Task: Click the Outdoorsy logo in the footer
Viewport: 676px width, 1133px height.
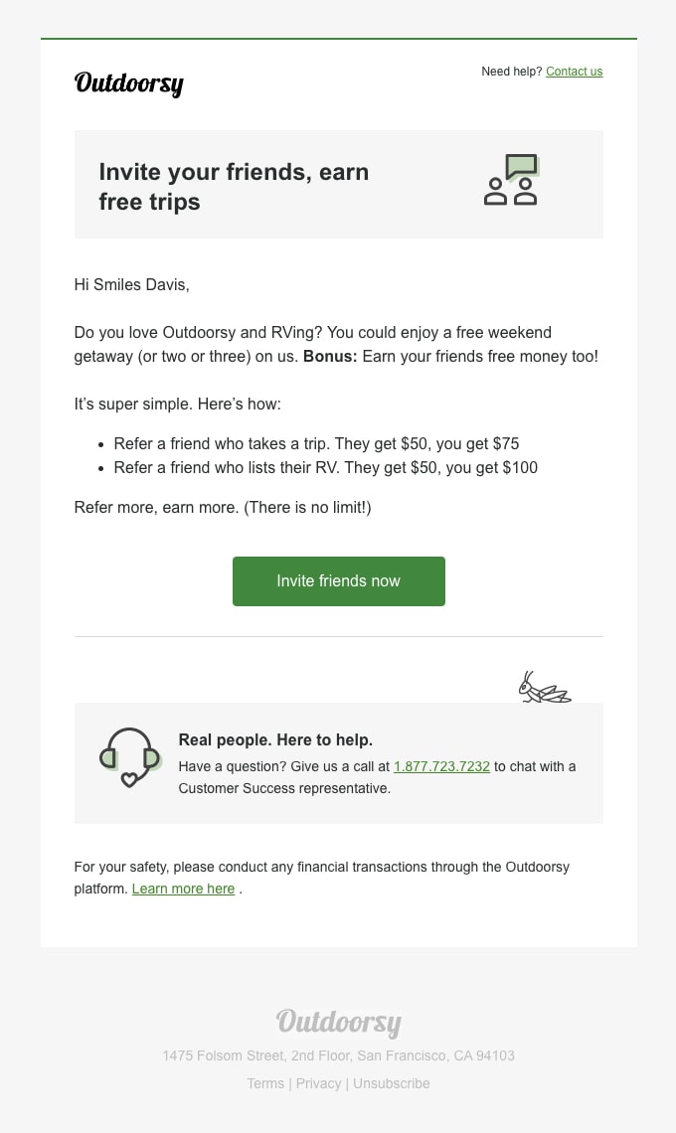Action: point(338,1023)
